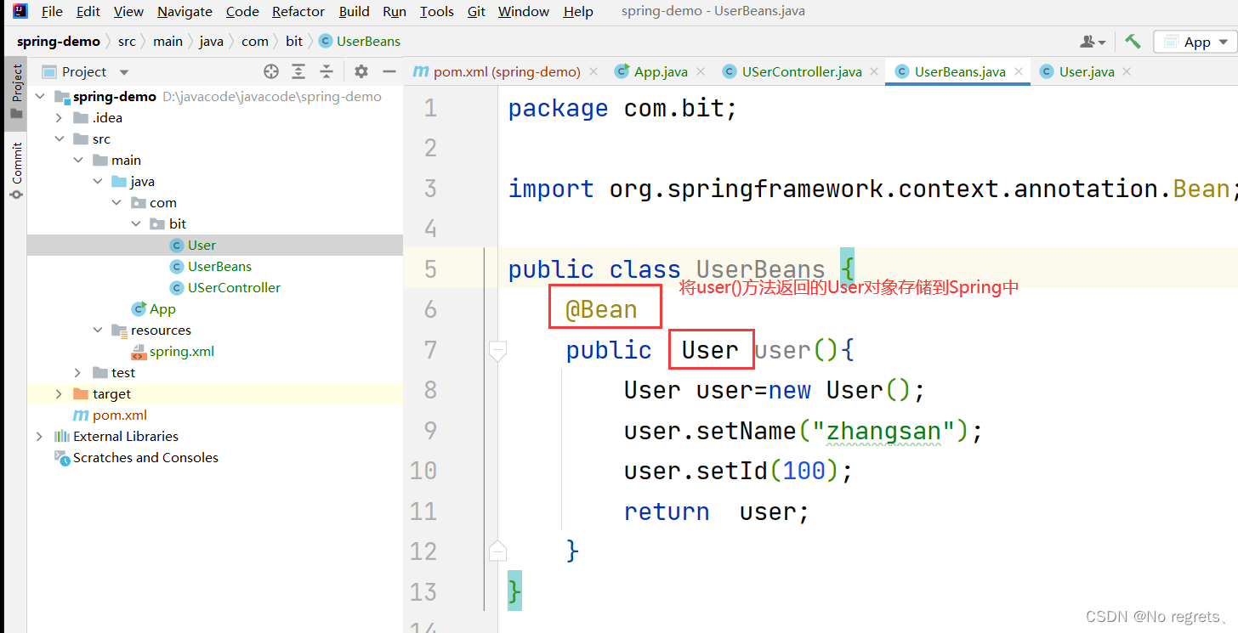Open the Commit tool window side tab

15,171
